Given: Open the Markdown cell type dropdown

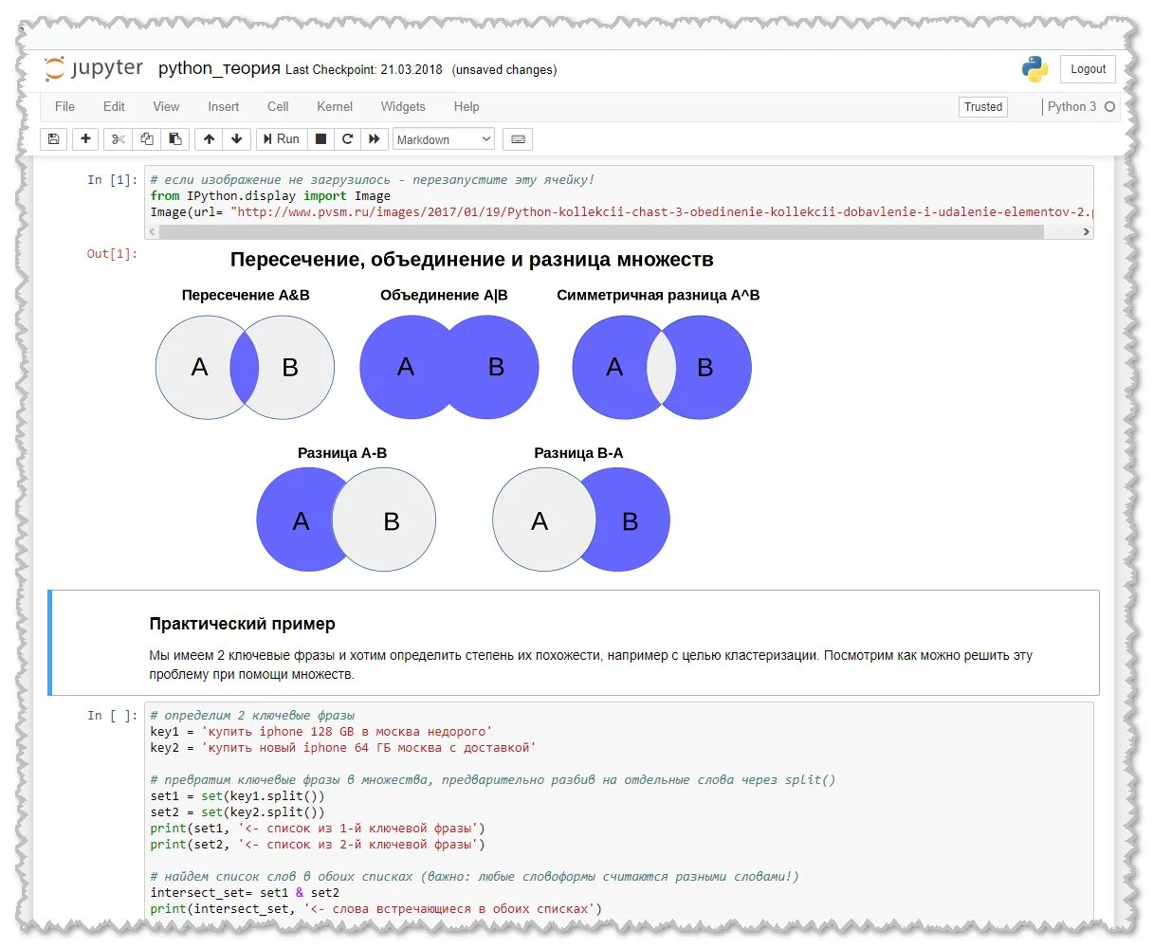Looking at the screenshot, I should pyautogui.click(x=444, y=139).
